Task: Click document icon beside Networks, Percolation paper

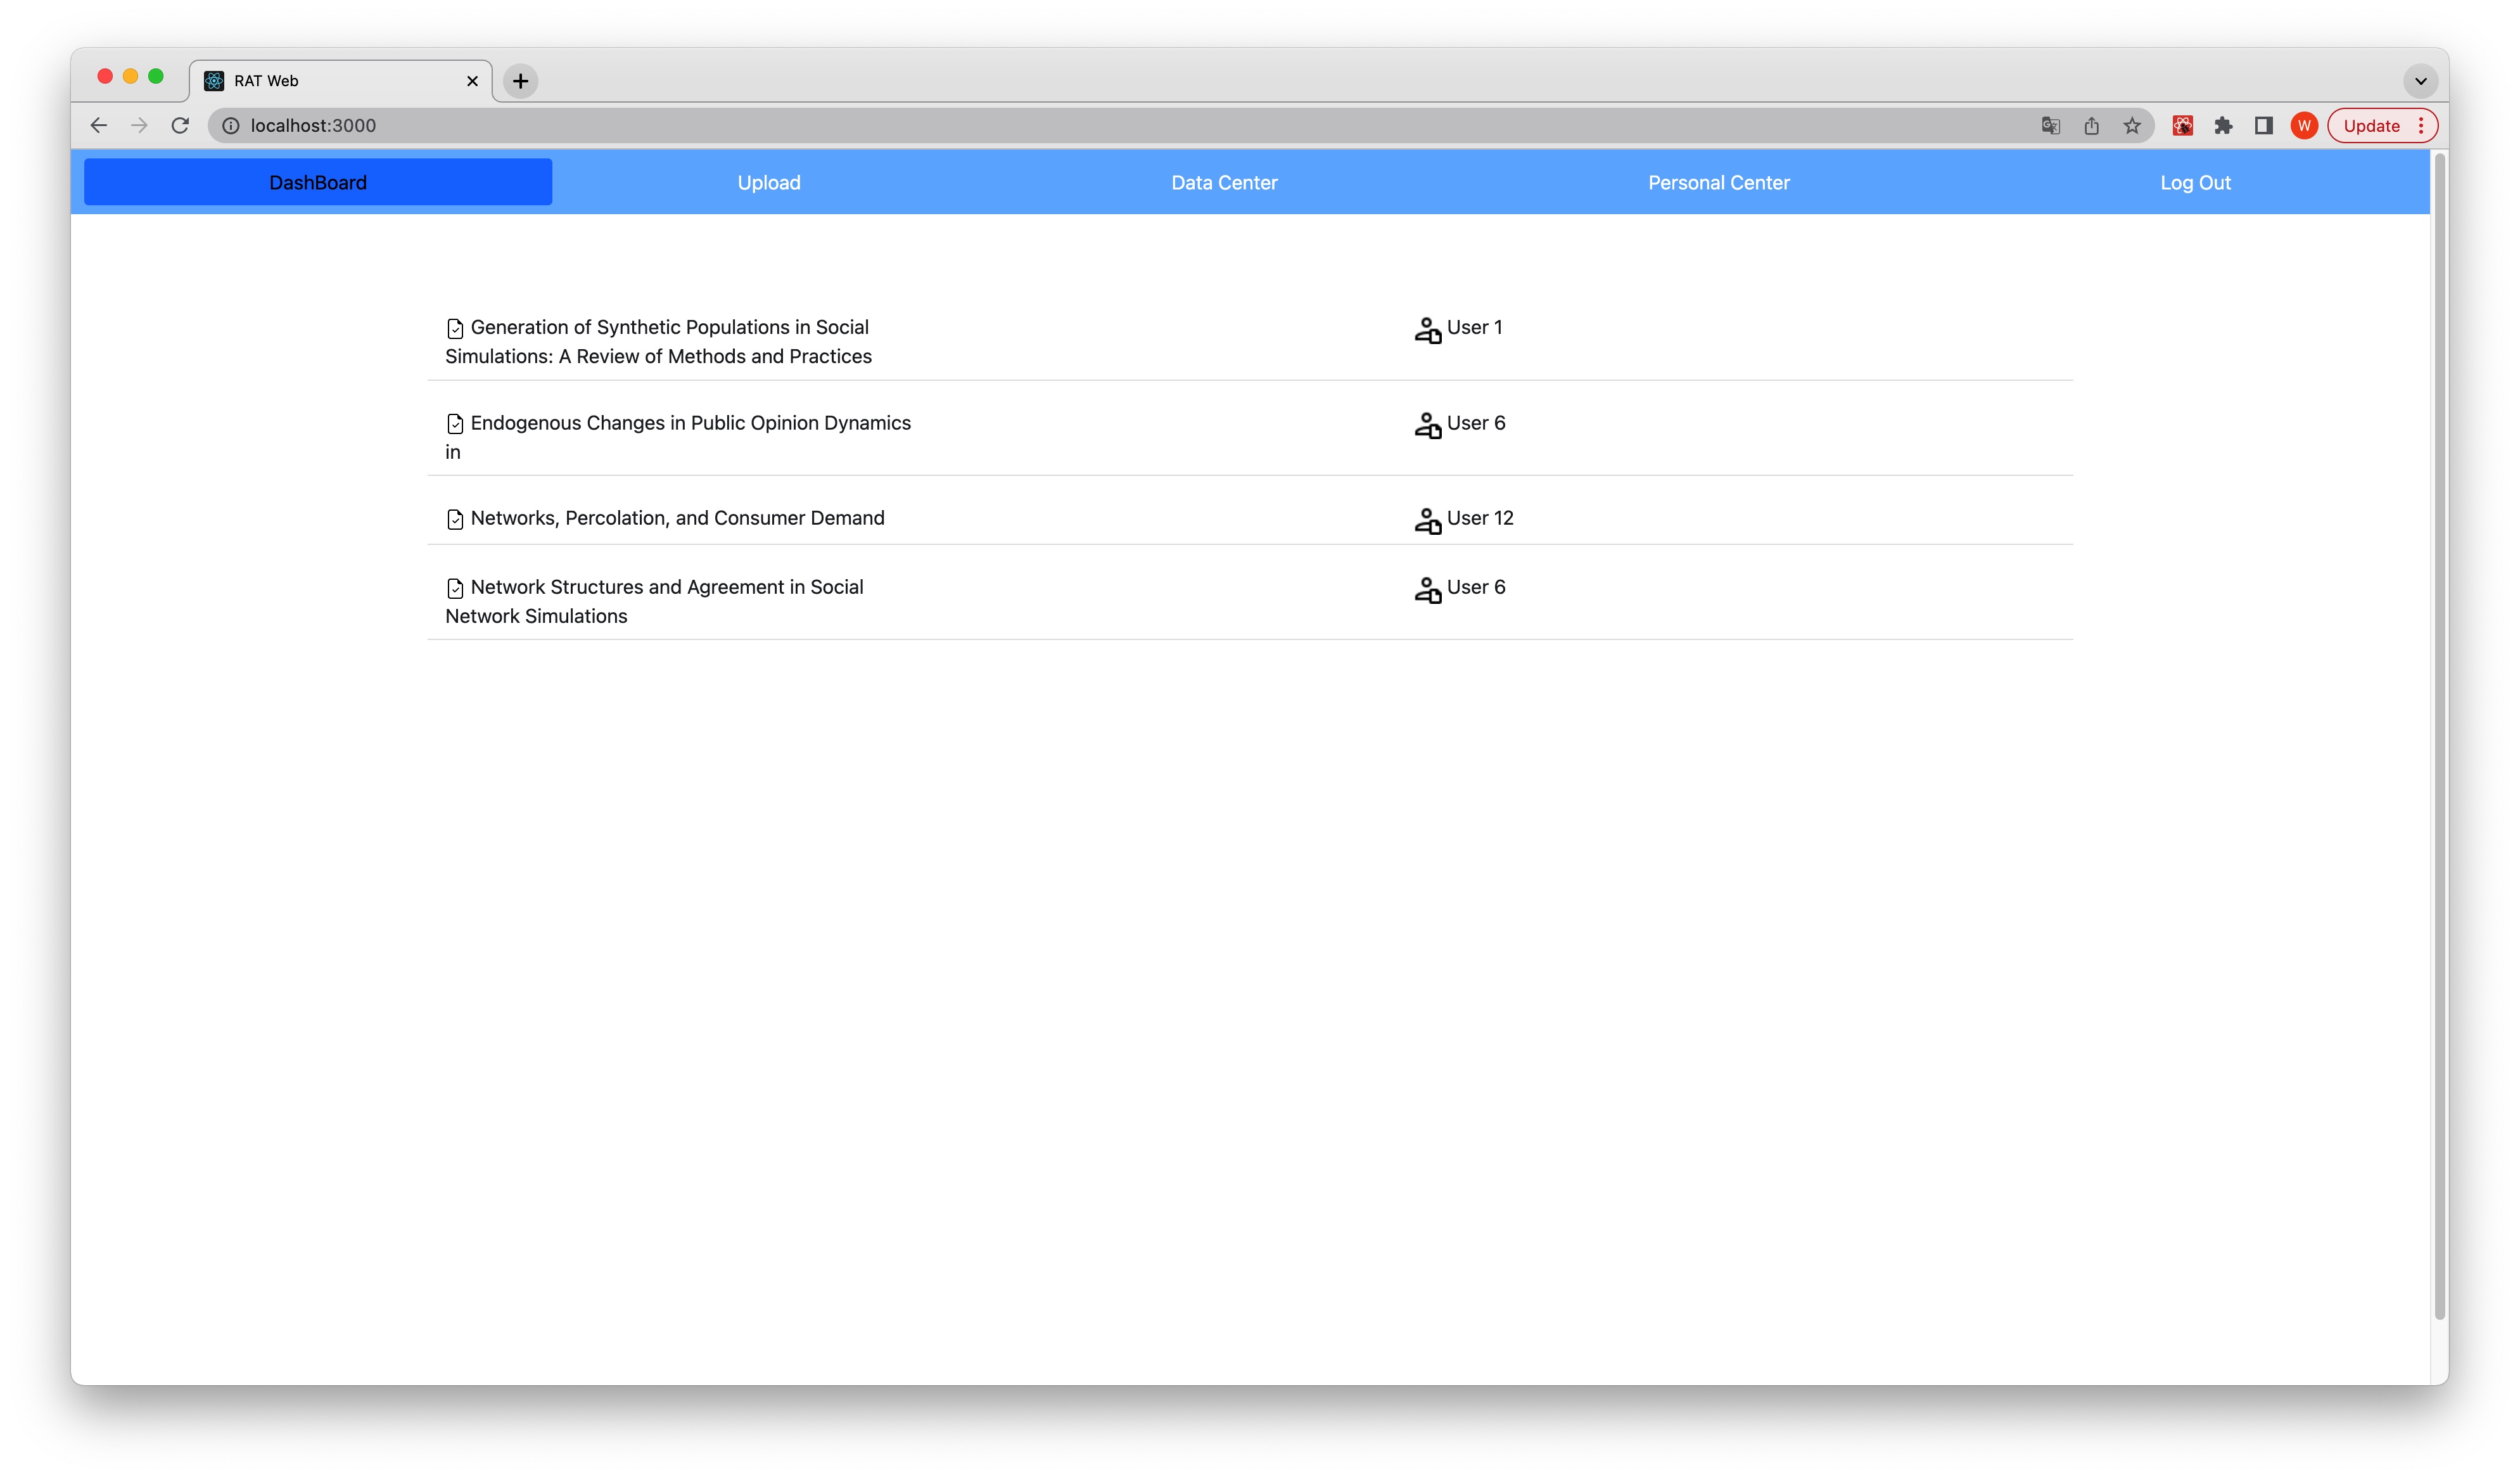Action: (x=455, y=519)
